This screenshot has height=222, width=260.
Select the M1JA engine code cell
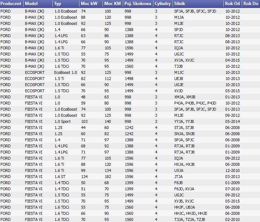pos(179,17)
